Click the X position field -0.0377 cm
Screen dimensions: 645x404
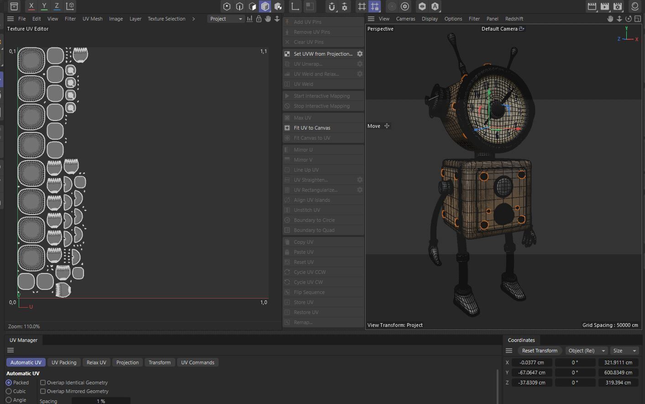coord(532,362)
